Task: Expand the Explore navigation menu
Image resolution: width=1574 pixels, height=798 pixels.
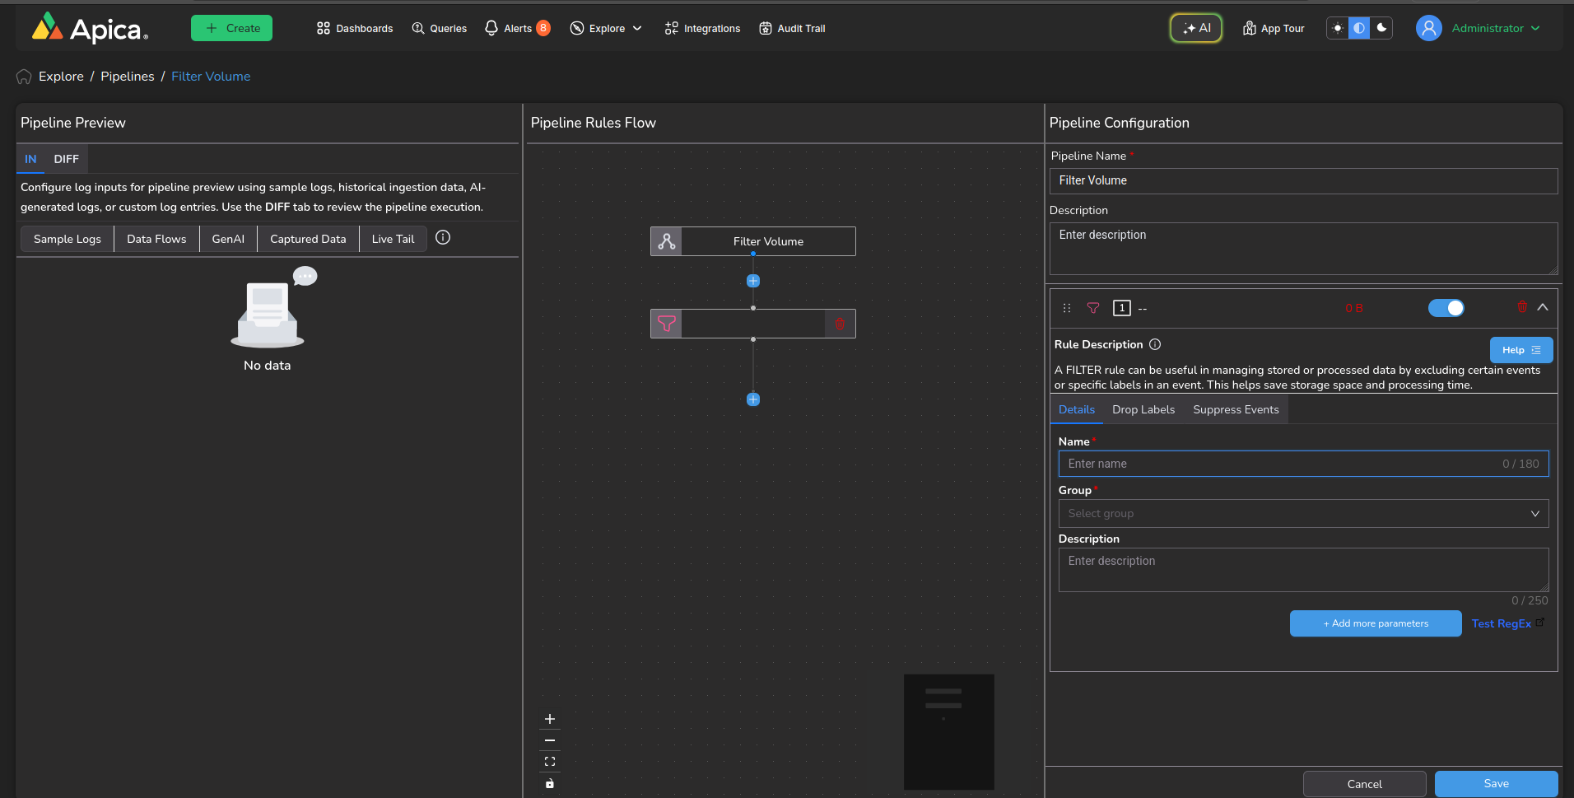Action: pos(607,28)
